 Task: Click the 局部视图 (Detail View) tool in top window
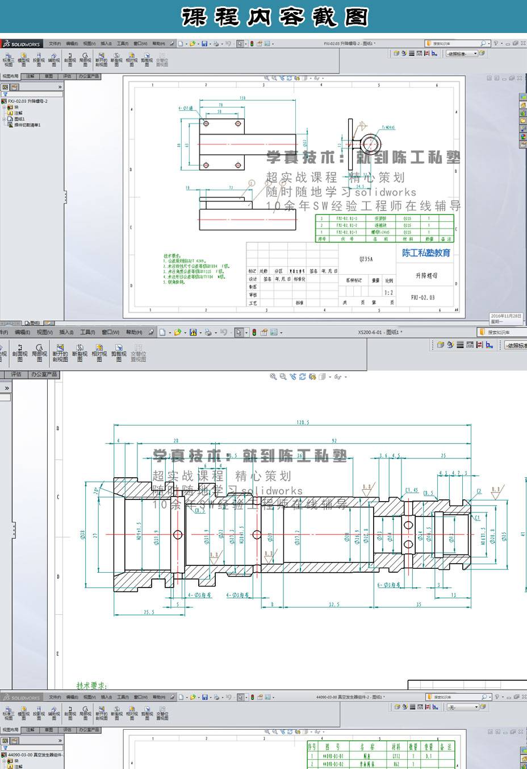85,60
